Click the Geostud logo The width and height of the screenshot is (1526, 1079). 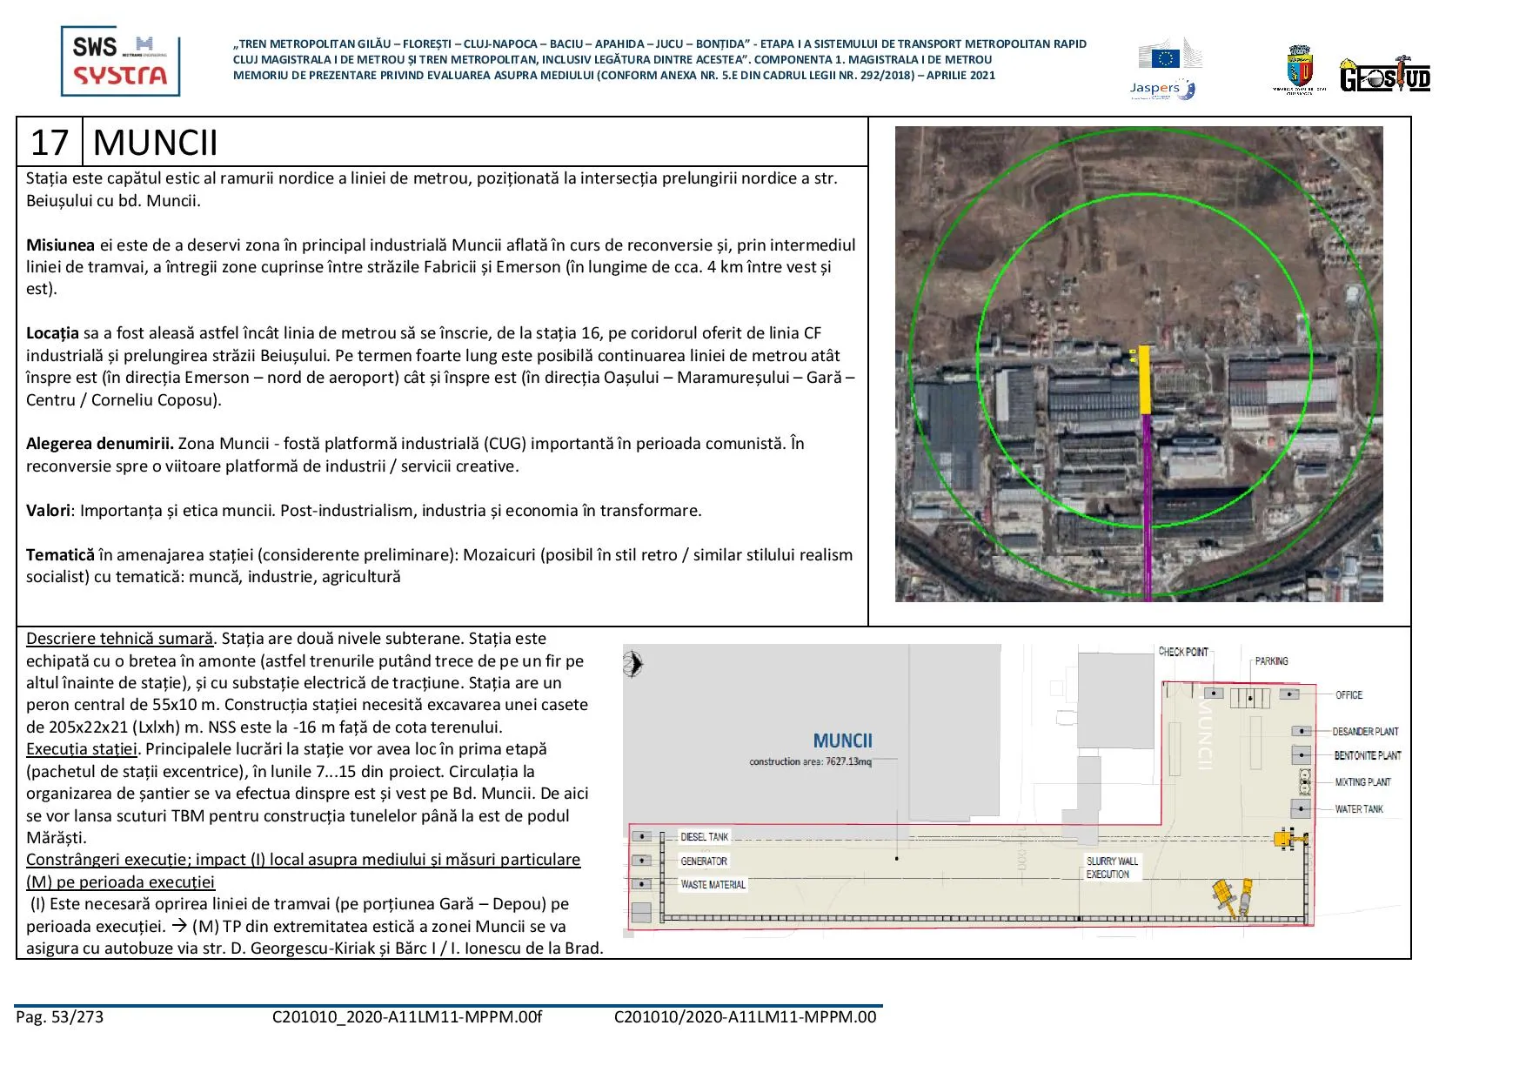(1384, 76)
